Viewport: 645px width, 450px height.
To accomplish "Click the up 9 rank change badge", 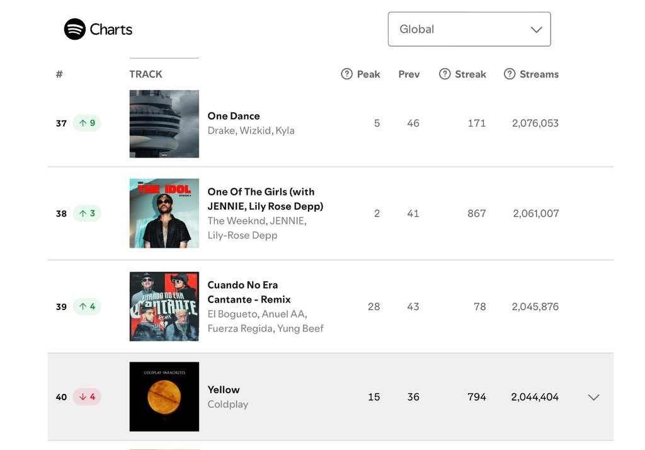I will point(87,123).
